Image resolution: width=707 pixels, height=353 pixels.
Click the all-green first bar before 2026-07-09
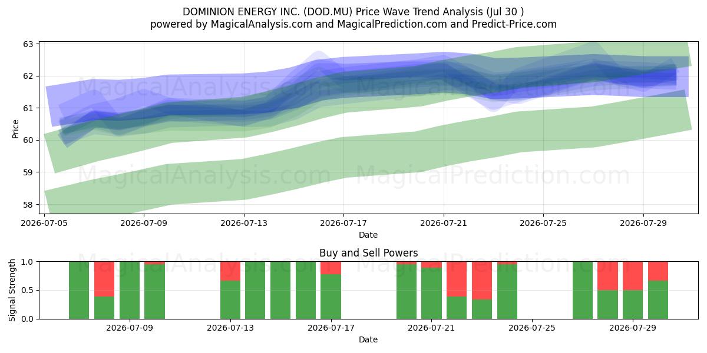(79, 290)
